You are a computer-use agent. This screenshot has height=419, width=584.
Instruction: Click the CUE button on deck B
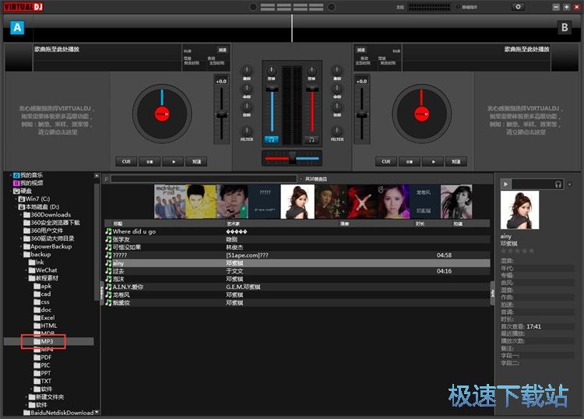386,162
